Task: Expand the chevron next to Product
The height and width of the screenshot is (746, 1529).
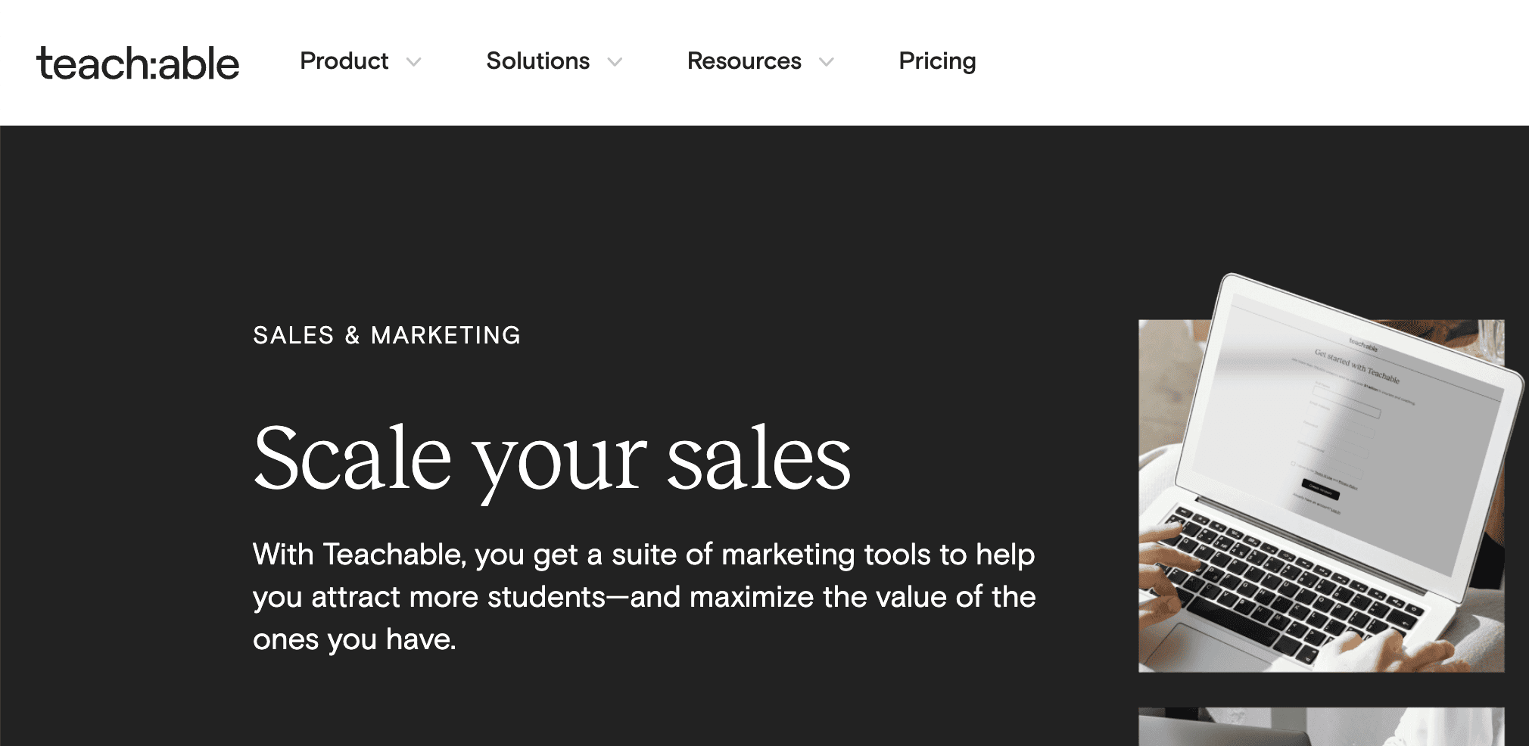Action: [x=413, y=62]
